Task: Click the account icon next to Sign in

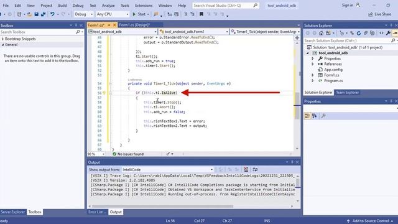Action: (358, 5)
